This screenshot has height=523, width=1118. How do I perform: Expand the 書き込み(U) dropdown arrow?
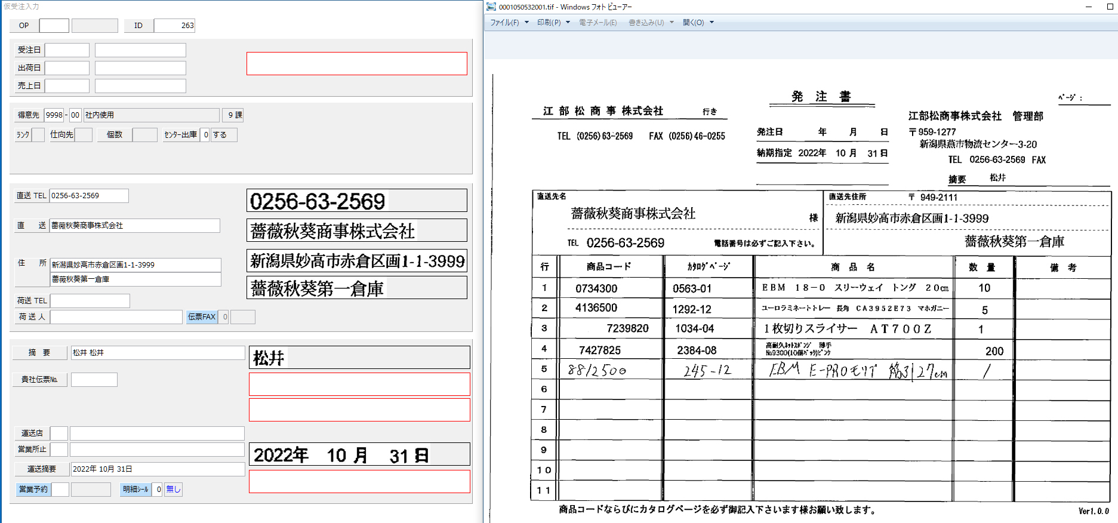[672, 23]
